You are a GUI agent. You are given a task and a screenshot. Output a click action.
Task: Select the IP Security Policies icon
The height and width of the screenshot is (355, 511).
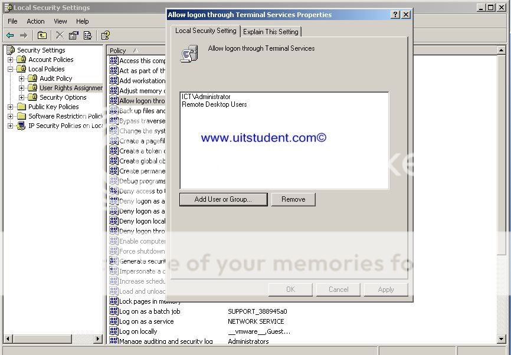tap(21, 126)
